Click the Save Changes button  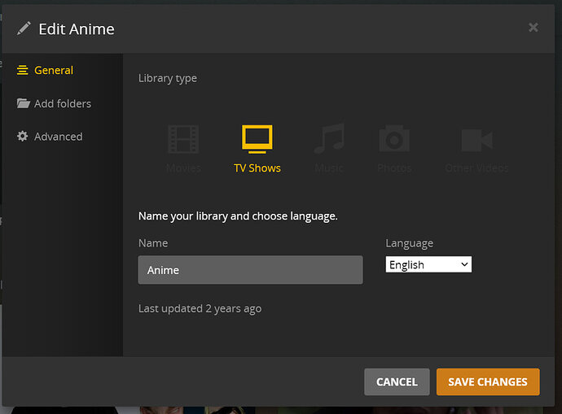[488, 381]
